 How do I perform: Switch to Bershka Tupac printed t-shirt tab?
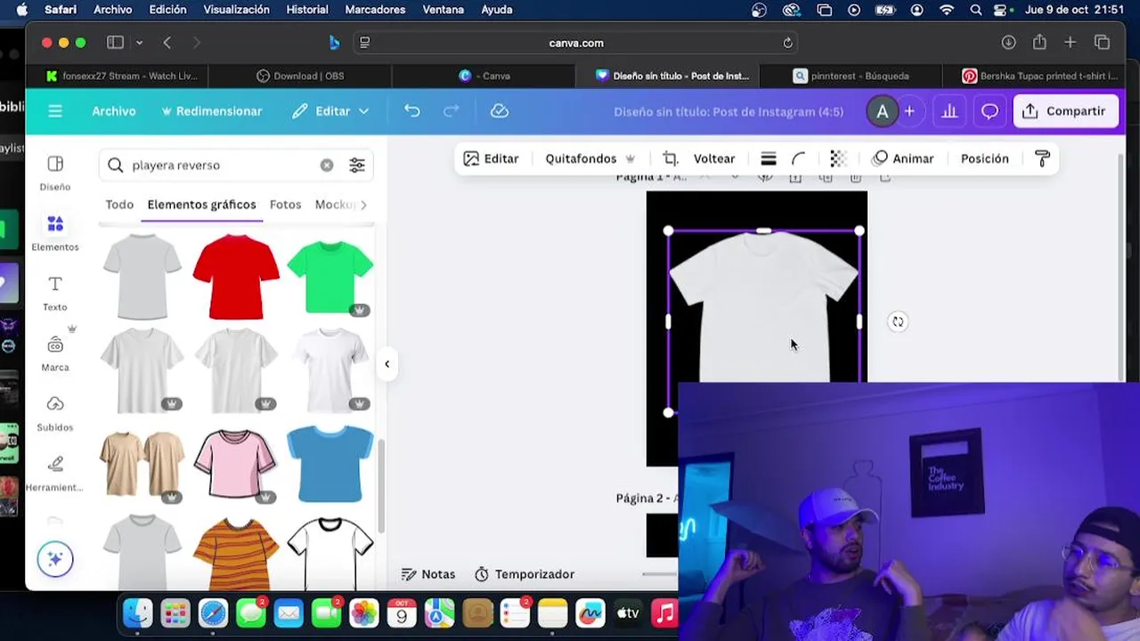(1038, 76)
